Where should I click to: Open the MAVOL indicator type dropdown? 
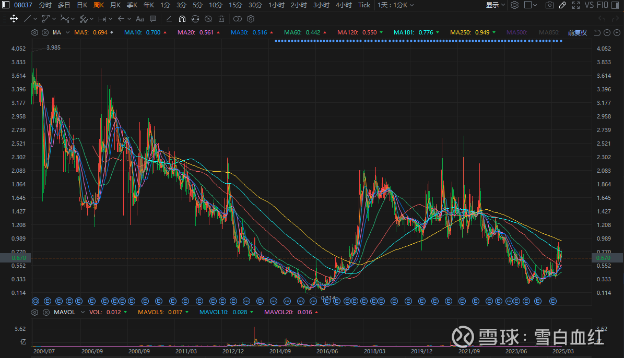pos(83,312)
